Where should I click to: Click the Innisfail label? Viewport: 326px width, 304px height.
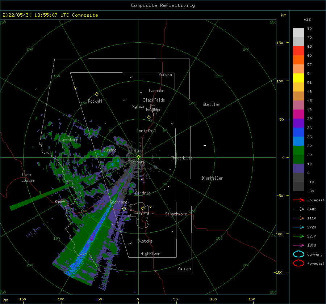point(146,131)
